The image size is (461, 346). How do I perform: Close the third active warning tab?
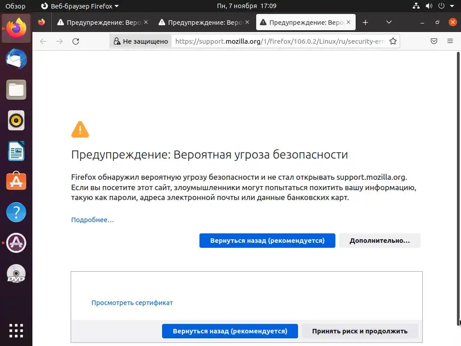(348, 22)
